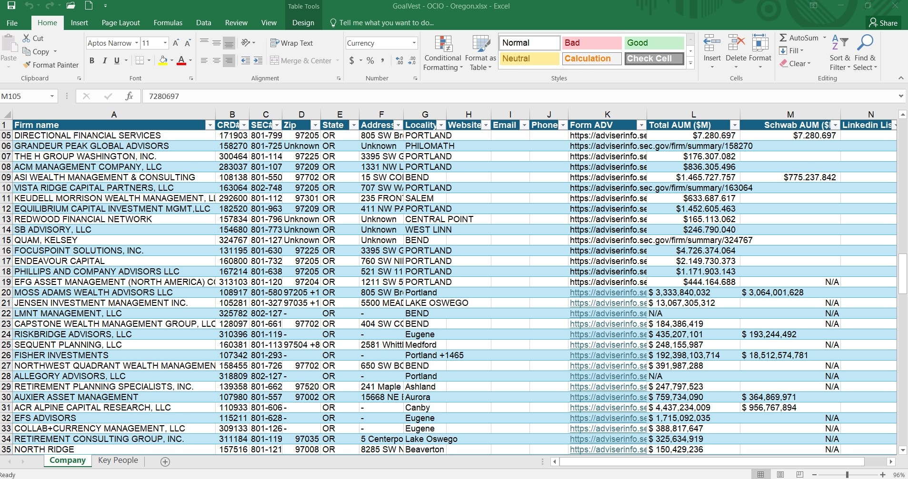Click the Increase Indent icon
908x479 pixels.
click(258, 60)
